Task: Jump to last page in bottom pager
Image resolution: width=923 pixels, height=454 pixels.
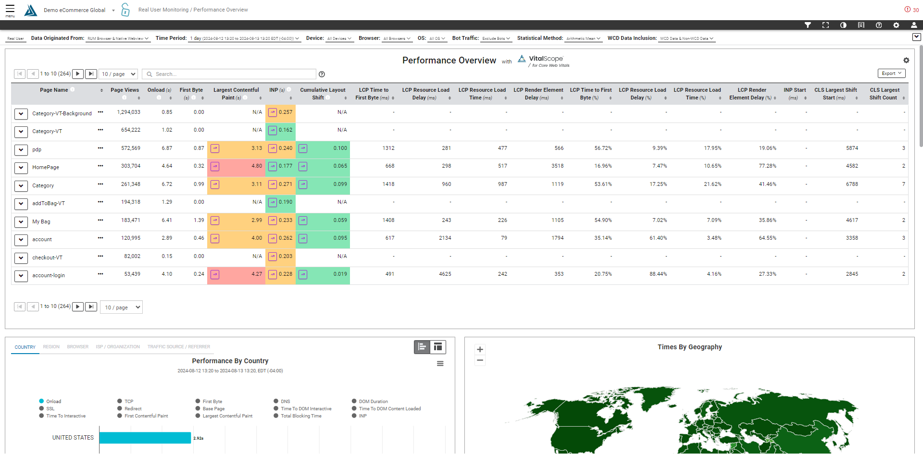Action: (x=91, y=307)
